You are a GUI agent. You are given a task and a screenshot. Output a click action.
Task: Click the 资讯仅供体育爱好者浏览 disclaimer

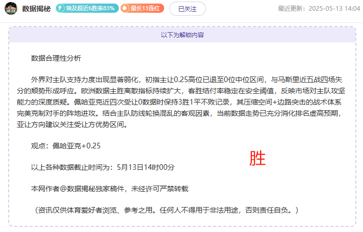[x=167, y=210]
